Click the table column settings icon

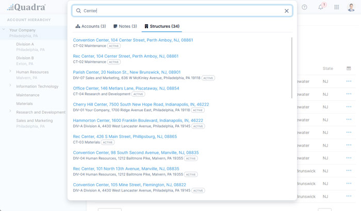point(349,68)
